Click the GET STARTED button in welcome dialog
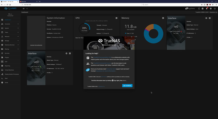The image size is (218, 119). click(127, 85)
